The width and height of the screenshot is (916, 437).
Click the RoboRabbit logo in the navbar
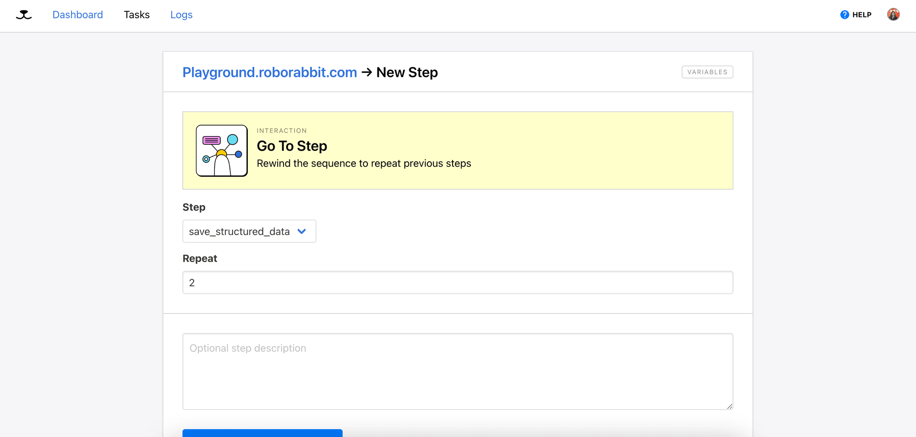[23, 15]
